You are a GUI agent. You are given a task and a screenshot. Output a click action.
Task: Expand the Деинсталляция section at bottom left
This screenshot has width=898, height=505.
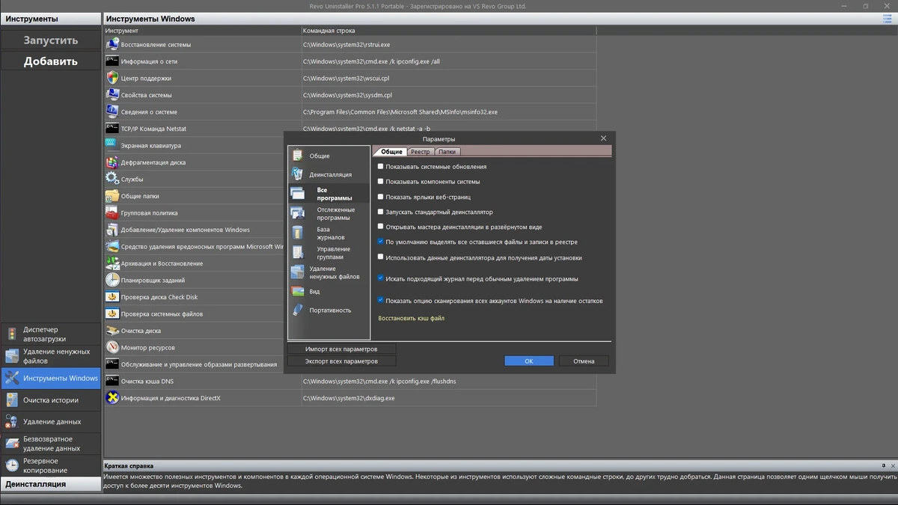51,484
